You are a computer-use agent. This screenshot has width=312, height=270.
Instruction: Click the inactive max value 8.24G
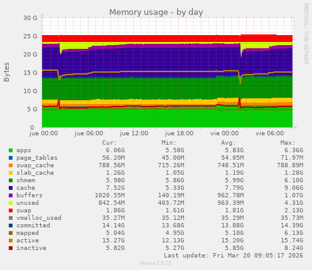(294, 248)
